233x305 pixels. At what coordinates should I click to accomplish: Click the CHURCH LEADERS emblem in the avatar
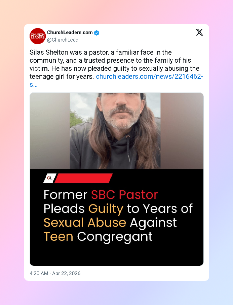(x=37, y=36)
